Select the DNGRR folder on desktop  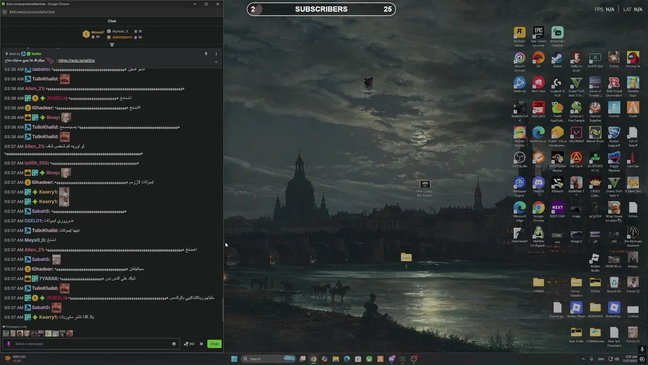tap(538, 285)
